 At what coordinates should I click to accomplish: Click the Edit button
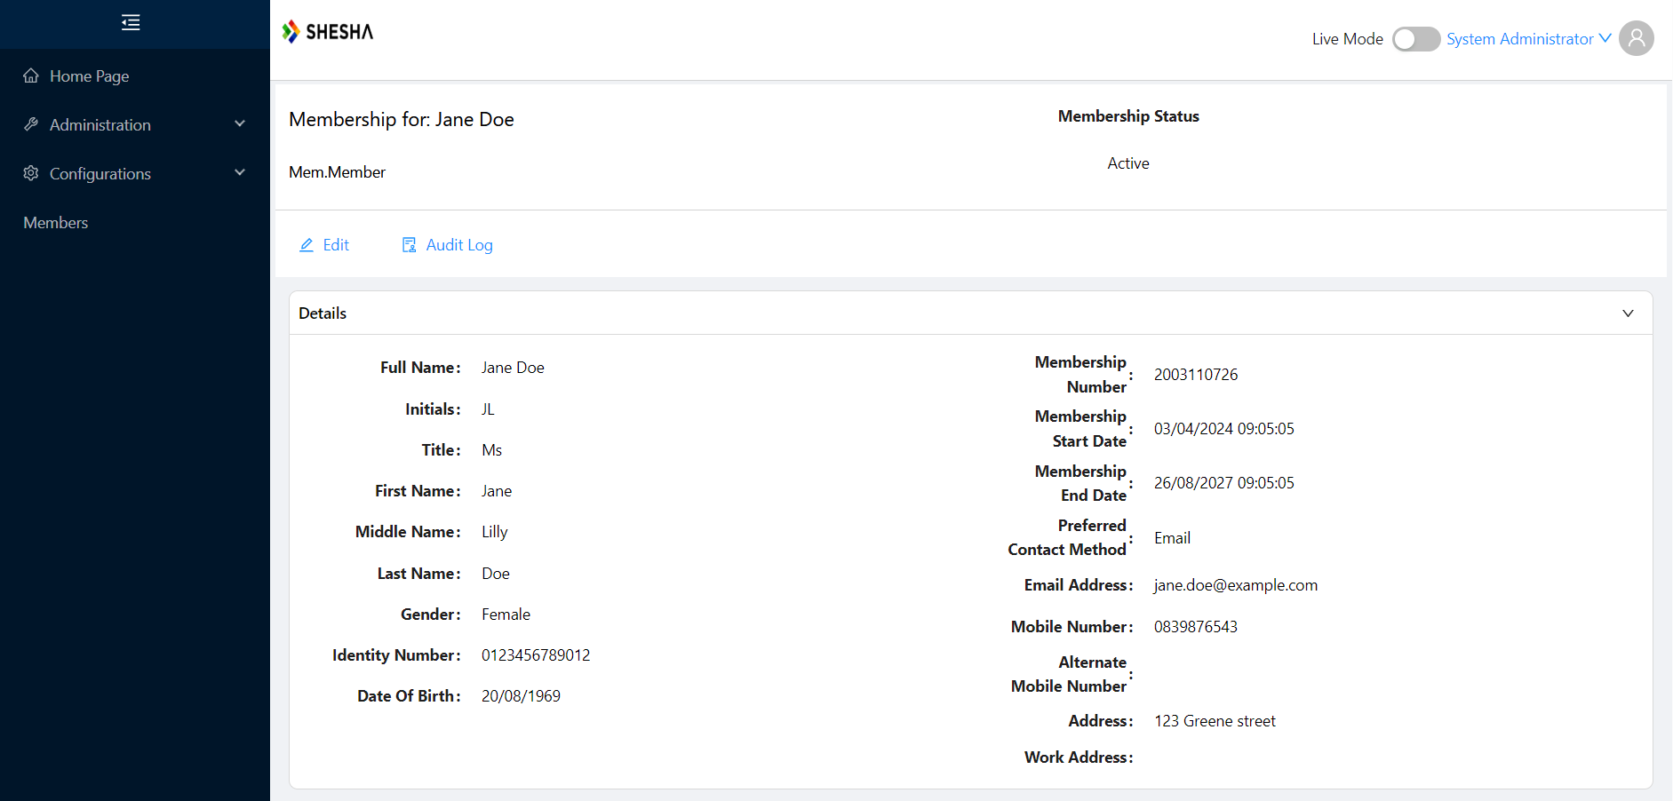[x=324, y=245]
